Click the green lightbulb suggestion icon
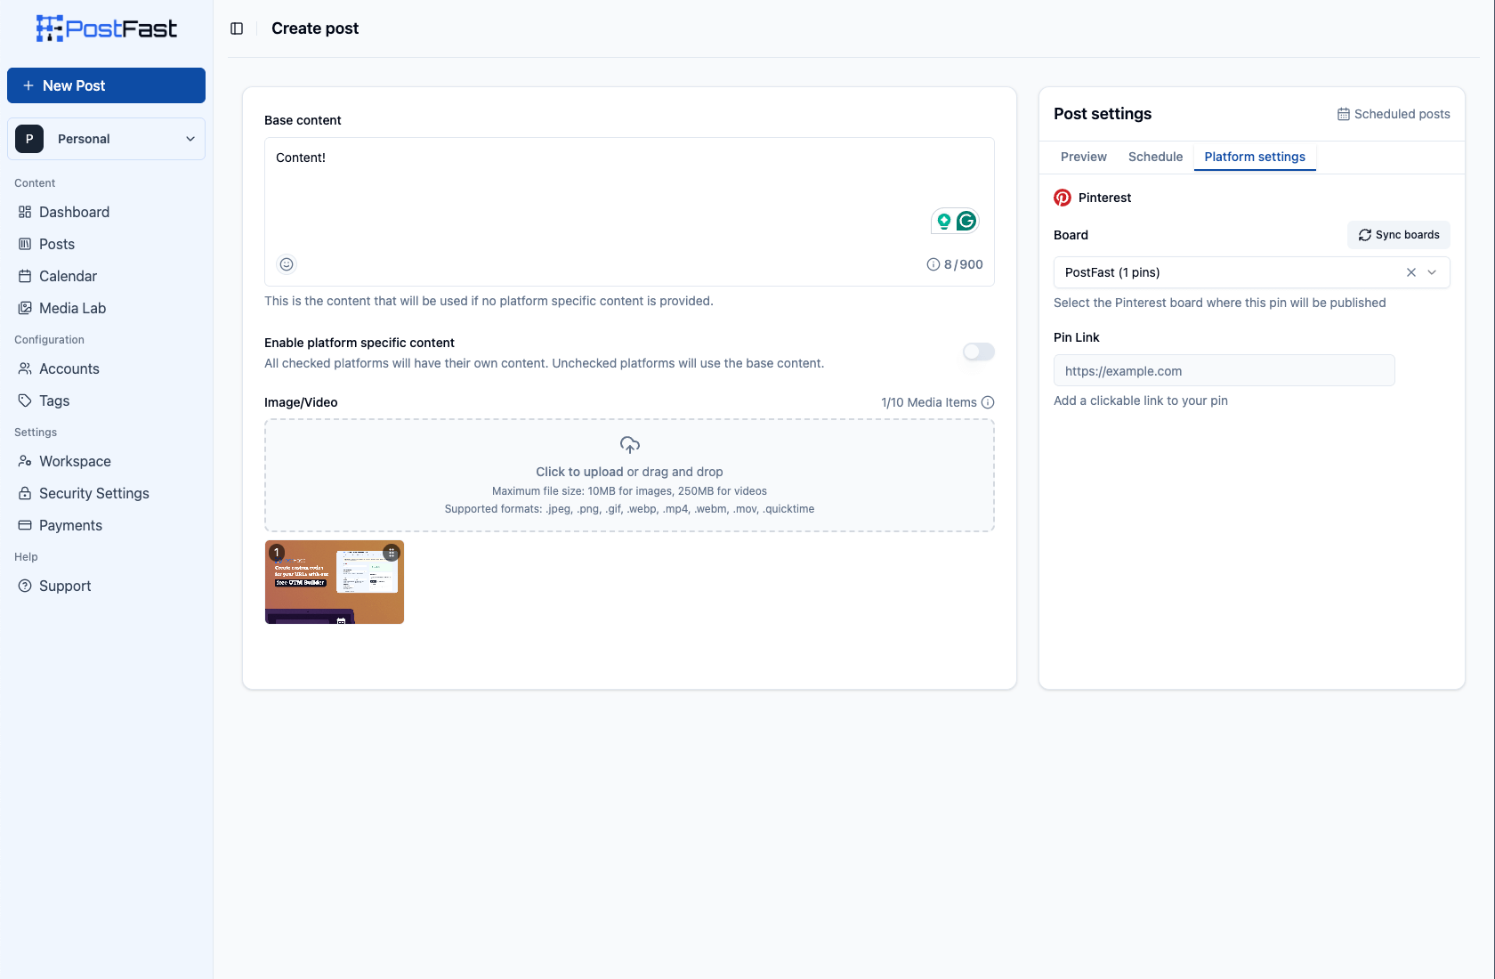Viewport: 1495px width, 979px height. 942,220
